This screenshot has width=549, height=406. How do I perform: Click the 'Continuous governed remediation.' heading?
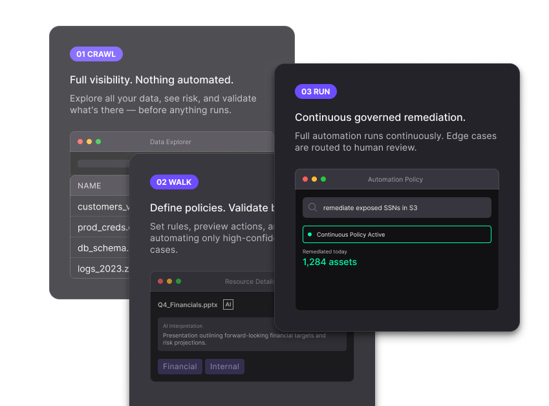(380, 117)
